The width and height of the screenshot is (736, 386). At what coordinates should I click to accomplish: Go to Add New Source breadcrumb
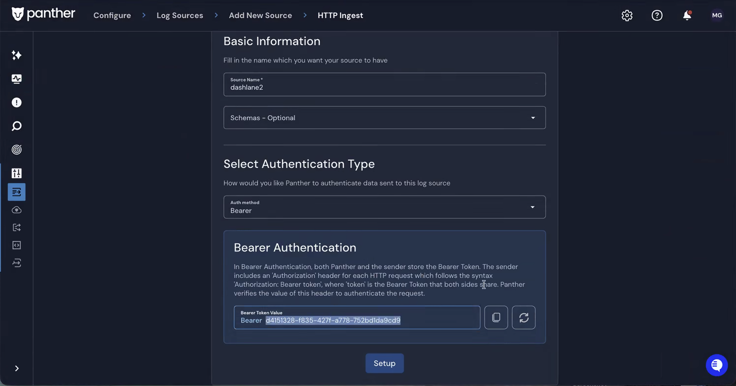click(260, 15)
